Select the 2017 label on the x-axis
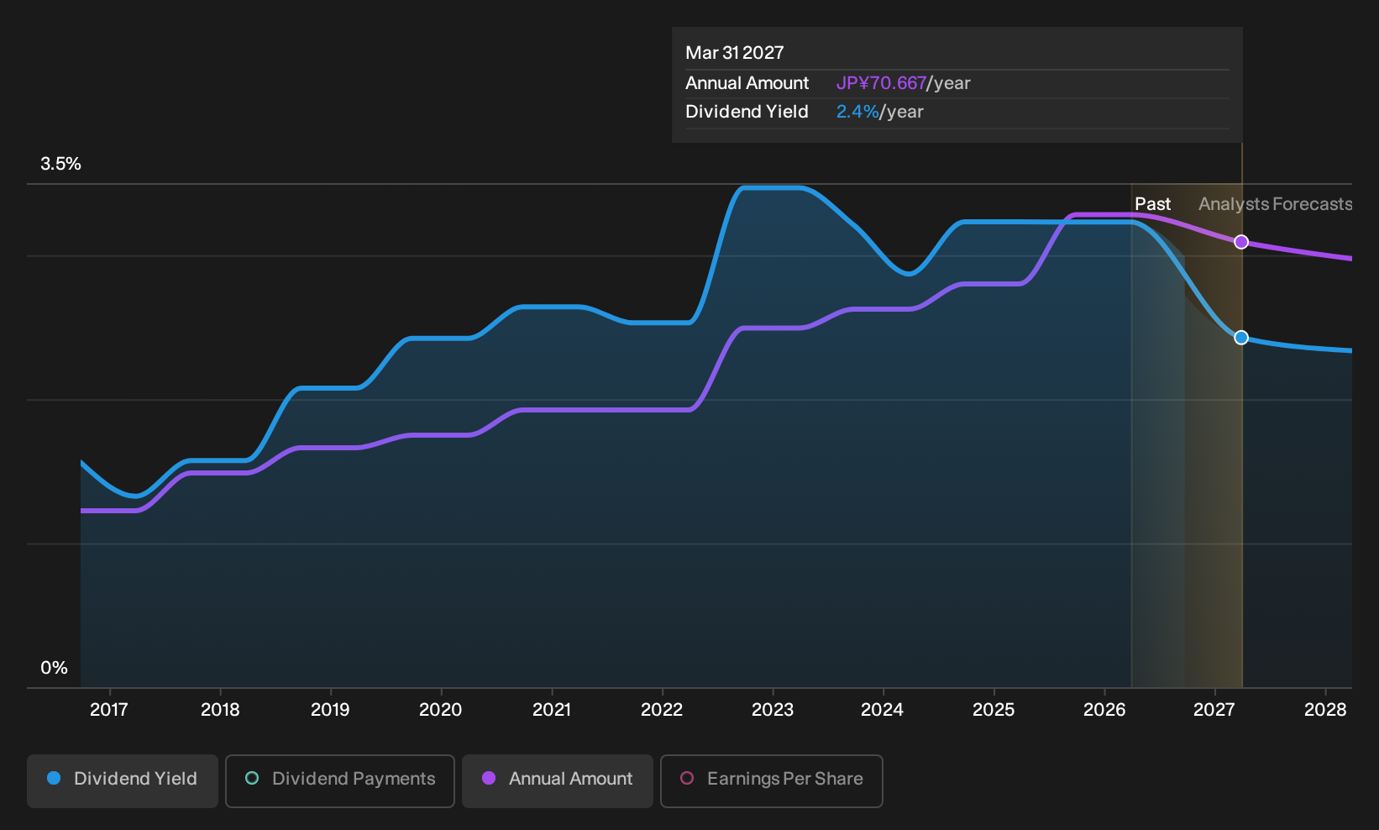The image size is (1379, 830). click(109, 710)
